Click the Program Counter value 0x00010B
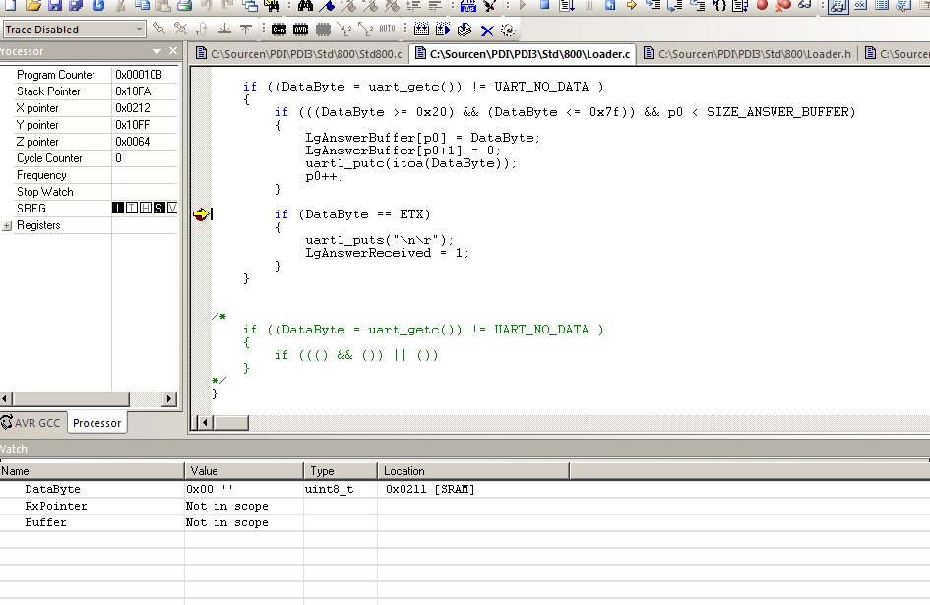The height and width of the screenshot is (605, 930). 138,75
